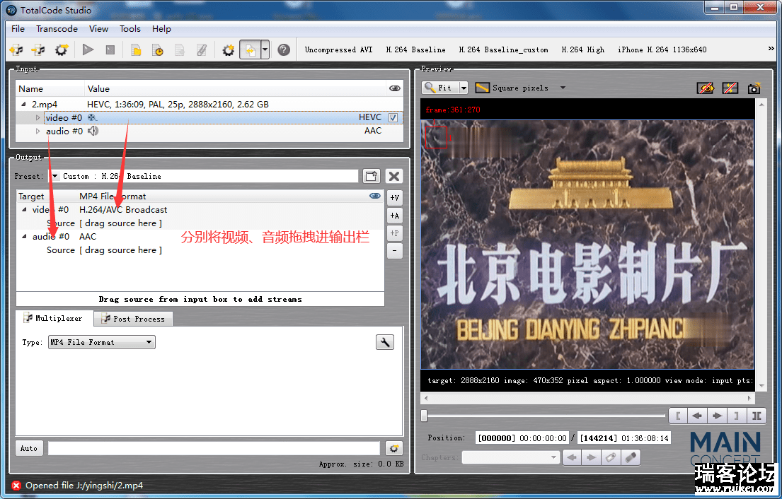782x499 pixels.
Task: Add an audio stream with +A
Action: pos(394,216)
